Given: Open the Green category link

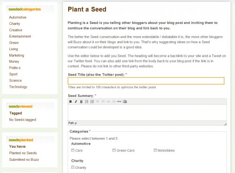Looking at the screenshot, I should click(x=14, y=43).
